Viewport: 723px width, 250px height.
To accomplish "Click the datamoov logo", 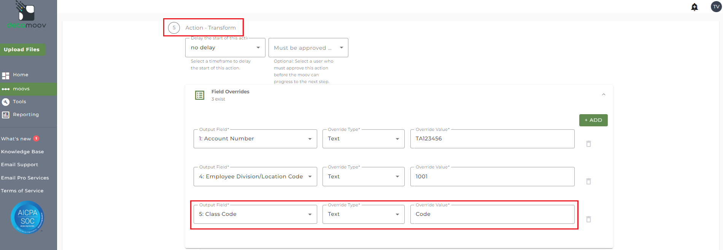I will 27,15.
